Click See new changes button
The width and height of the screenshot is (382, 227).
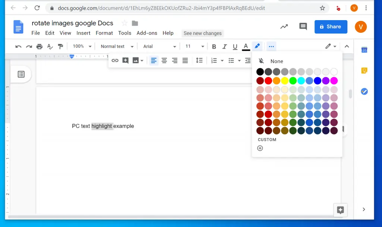(203, 33)
